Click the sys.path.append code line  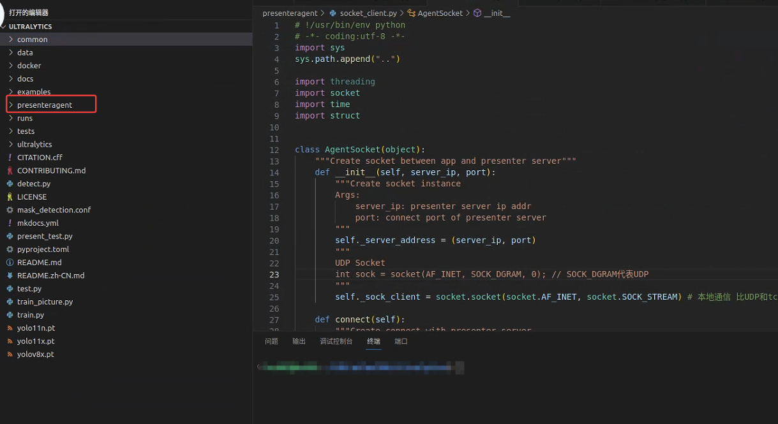pos(347,59)
